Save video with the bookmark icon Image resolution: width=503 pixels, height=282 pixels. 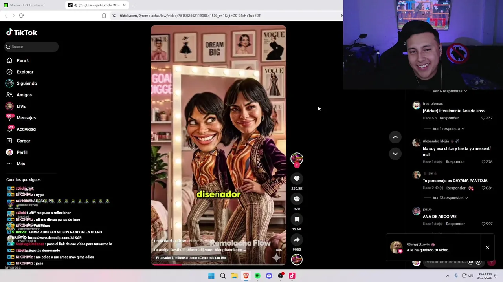[x=297, y=219]
